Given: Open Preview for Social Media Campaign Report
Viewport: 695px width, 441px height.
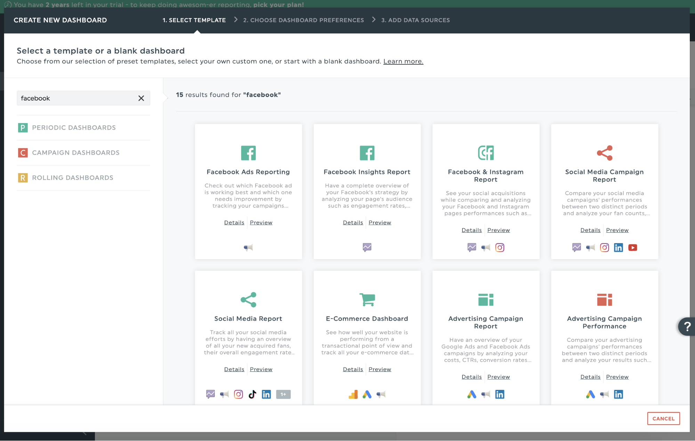Looking at the screenshot, I should coord(617,230).
